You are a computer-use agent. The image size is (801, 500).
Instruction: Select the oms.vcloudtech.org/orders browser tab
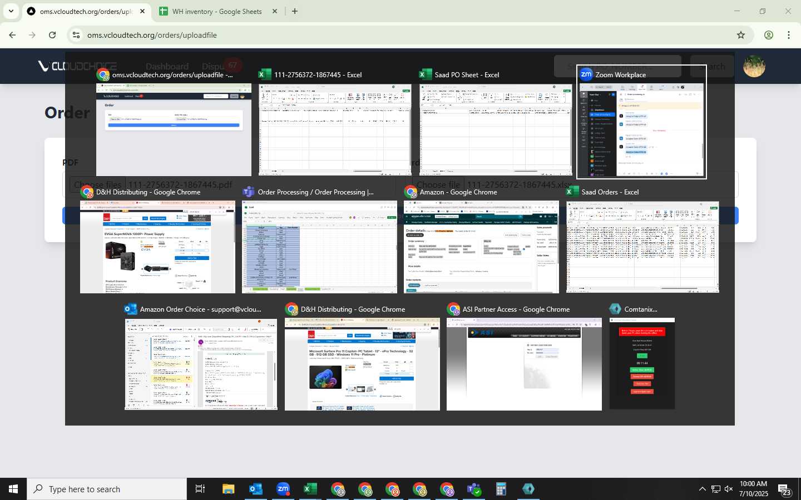(x=86, y=11)
